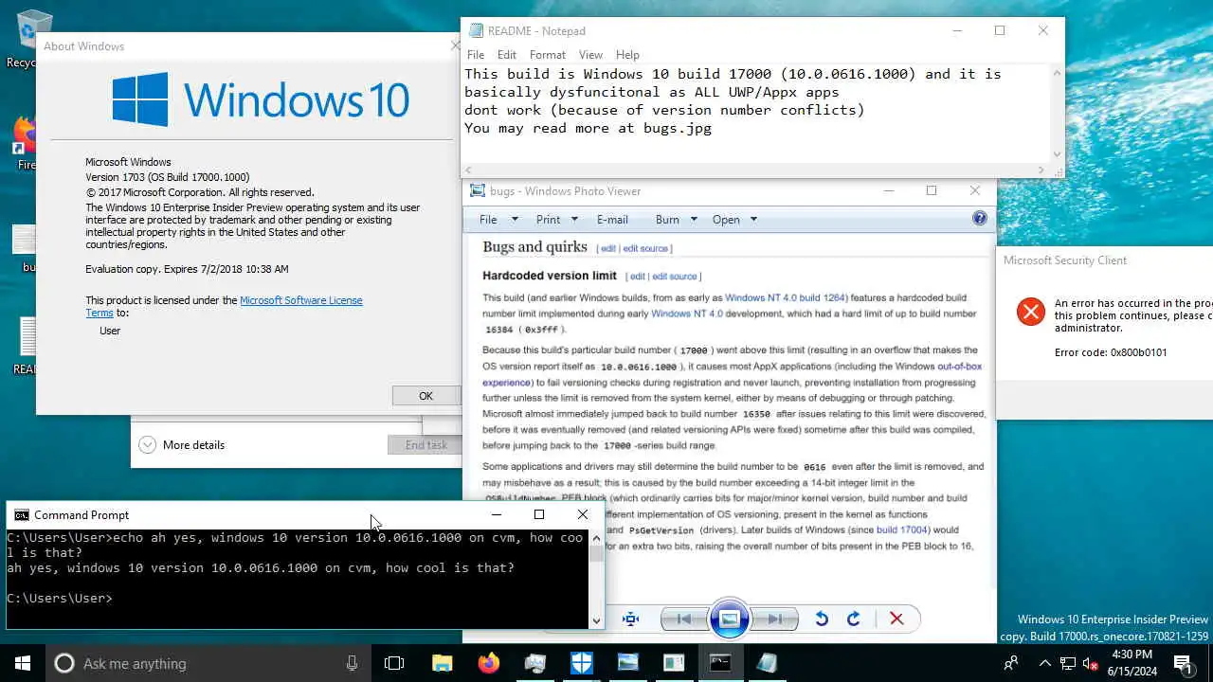Click the Cortana microphone icon
This screenshot has height=682, width=1213.
coord(352,663)
